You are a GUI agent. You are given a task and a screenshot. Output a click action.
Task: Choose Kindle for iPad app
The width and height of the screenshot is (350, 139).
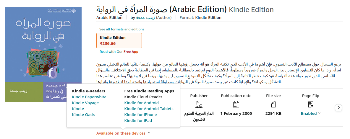pos(138,121)
